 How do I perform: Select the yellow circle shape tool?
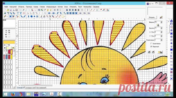pyautogui.click(x=63, y=16)
